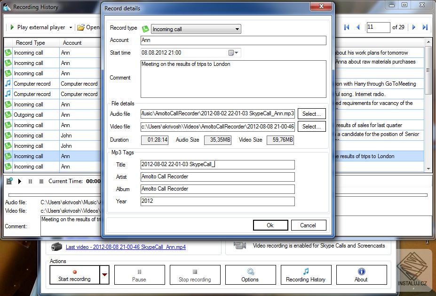Click the camcorder icon beside Last video link
Image resolution: width=436 pixels, height=296 pixels.
coord(56,247)
